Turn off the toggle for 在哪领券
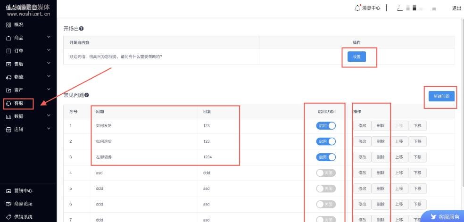 coord(326,157)
